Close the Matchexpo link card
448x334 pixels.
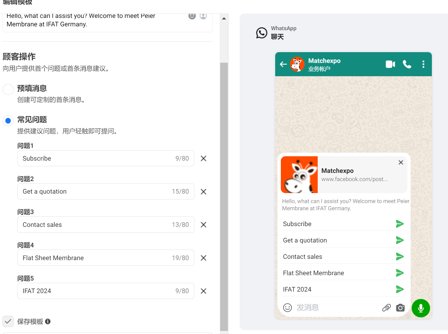(x=401, y=162)
